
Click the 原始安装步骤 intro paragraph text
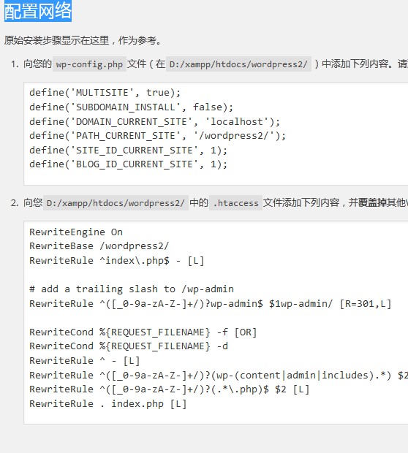[x=83, y=40]
